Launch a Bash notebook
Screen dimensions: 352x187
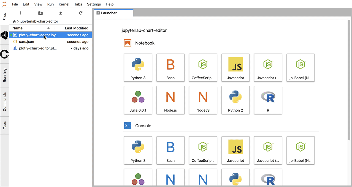pyautogui.click(x=170, y=68)
